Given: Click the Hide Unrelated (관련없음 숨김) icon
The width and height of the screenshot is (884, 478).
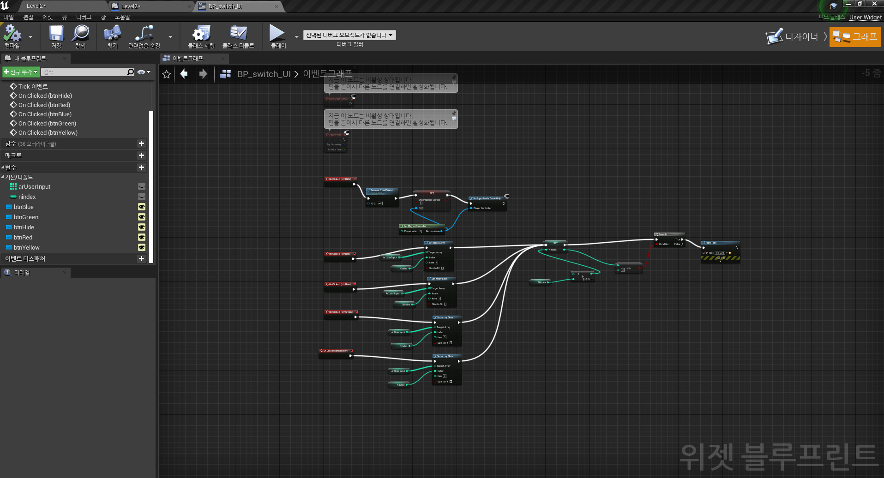Looking at the screenshot, I should 144,33.
